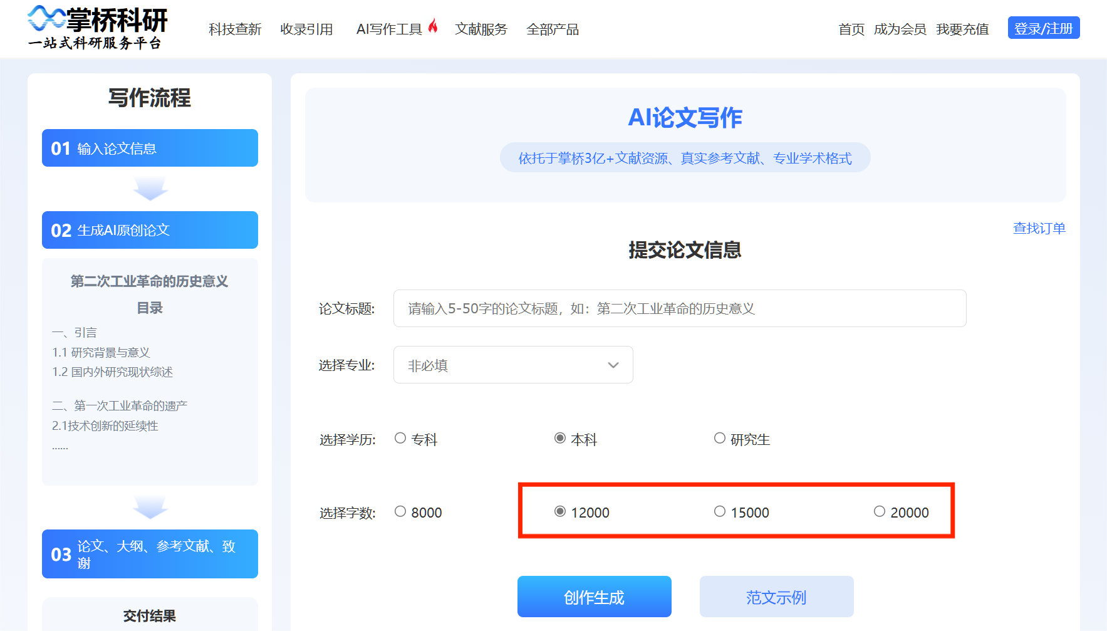
Task: Click the AI论文写作 banner subtitle pill
Action: point(685,158)
